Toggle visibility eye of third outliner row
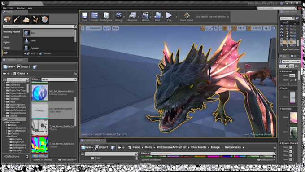The height and width of the screenshot is (172, 305). [x=282, y=32]
